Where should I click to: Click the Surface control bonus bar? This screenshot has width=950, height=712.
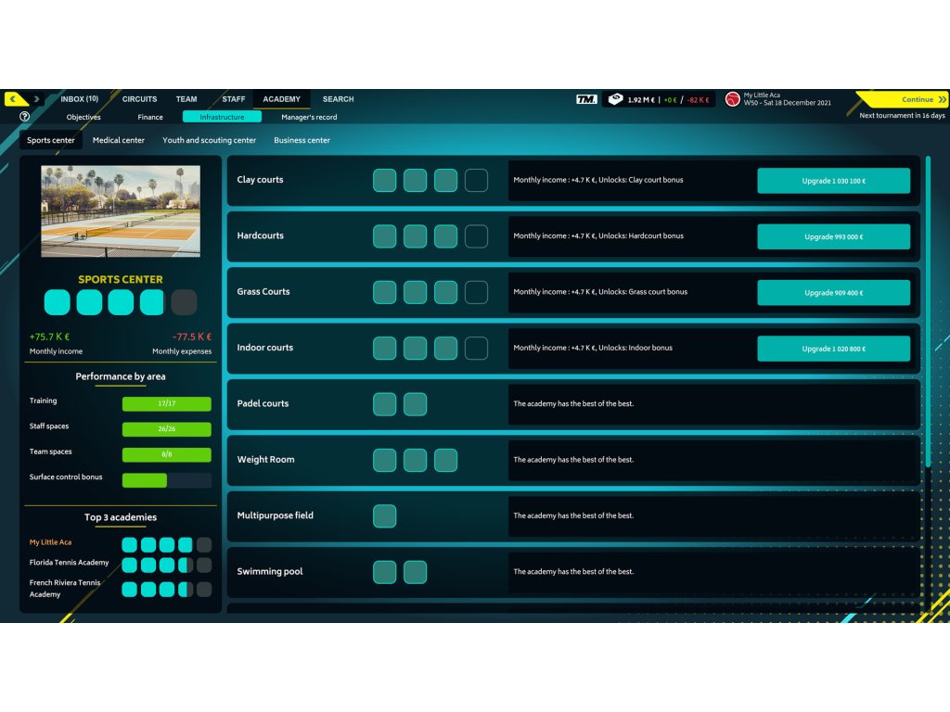tap(167, 480)
